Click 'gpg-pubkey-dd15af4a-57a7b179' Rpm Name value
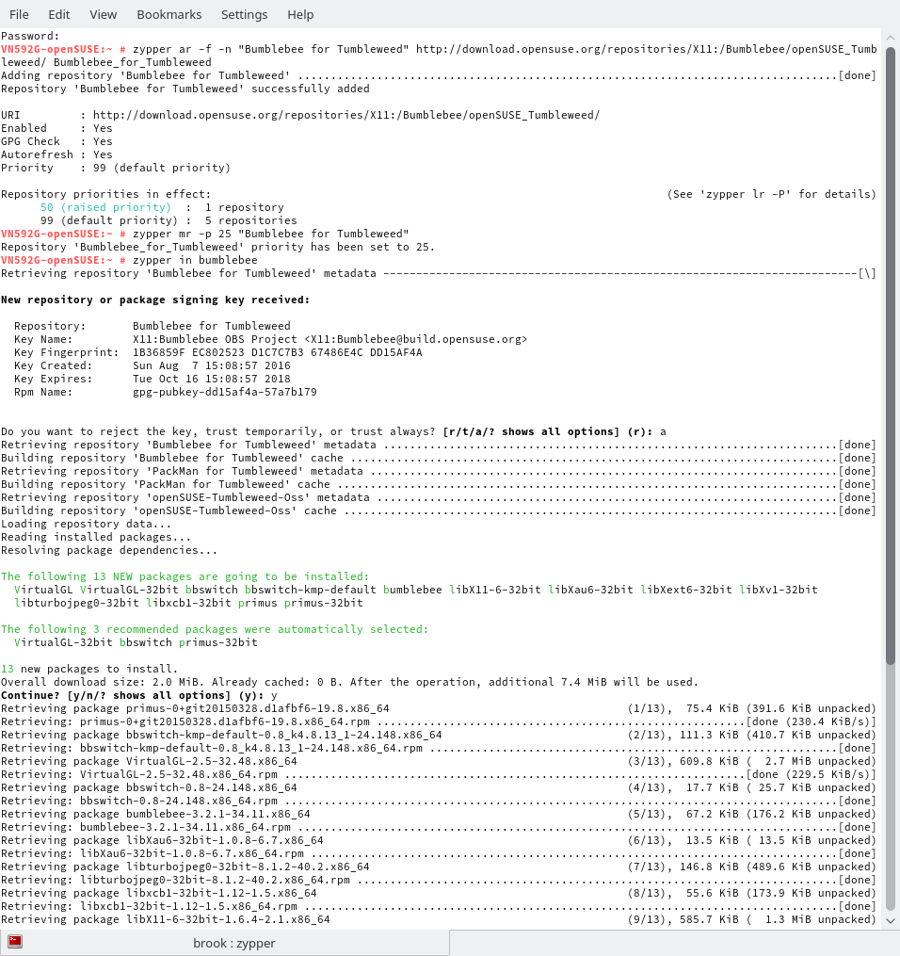 [225, 392]
